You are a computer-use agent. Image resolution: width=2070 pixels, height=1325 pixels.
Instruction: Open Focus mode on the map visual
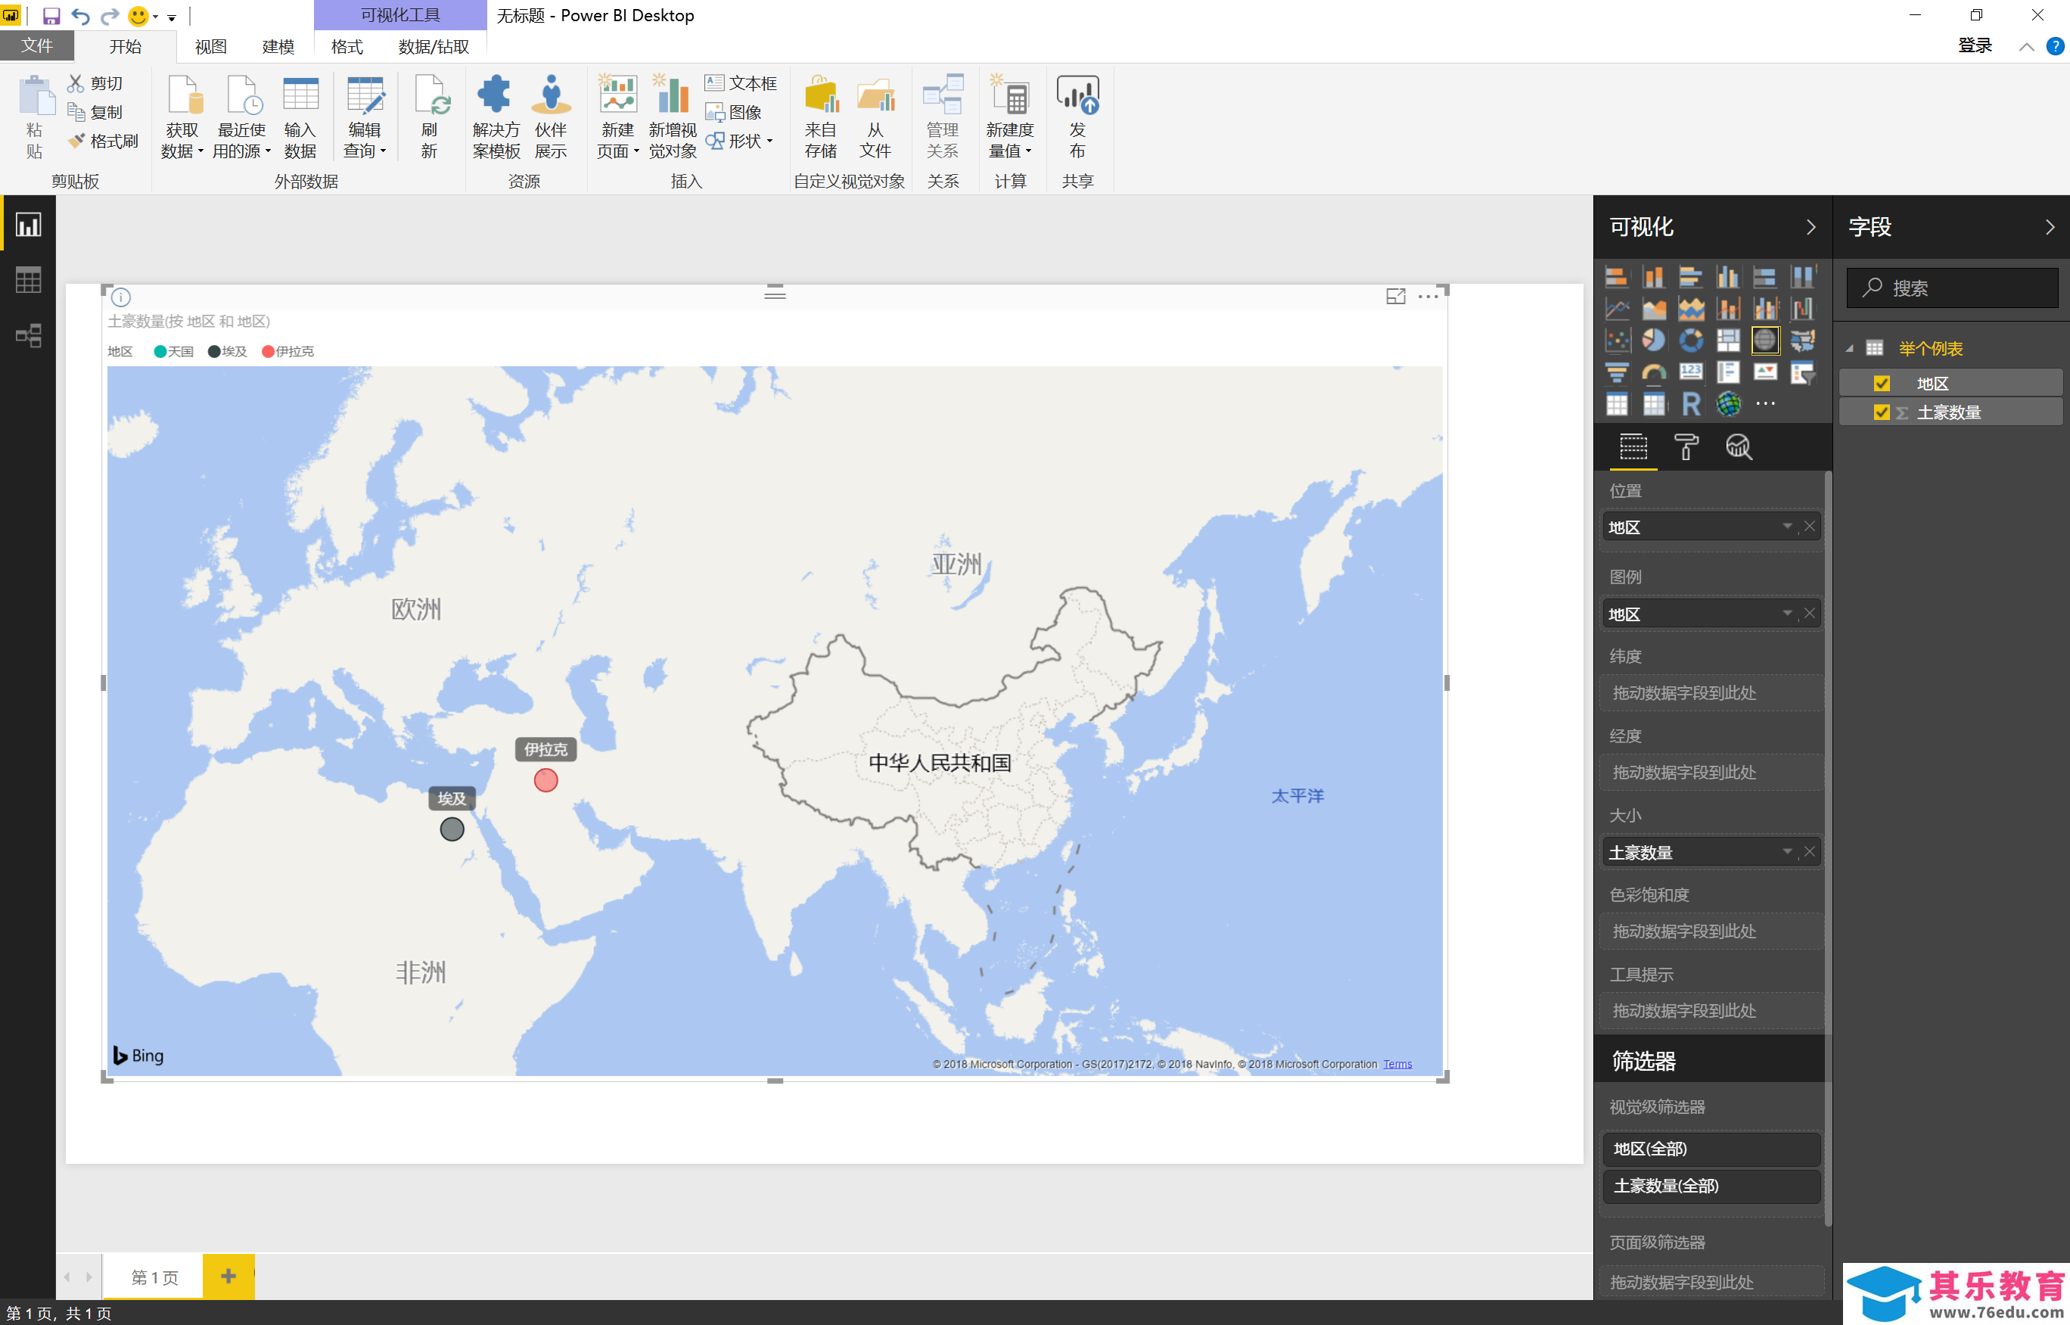coord(1396,297)
